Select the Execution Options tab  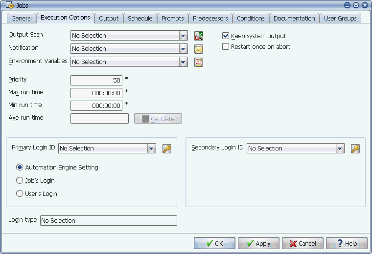(x=65, y=18)
